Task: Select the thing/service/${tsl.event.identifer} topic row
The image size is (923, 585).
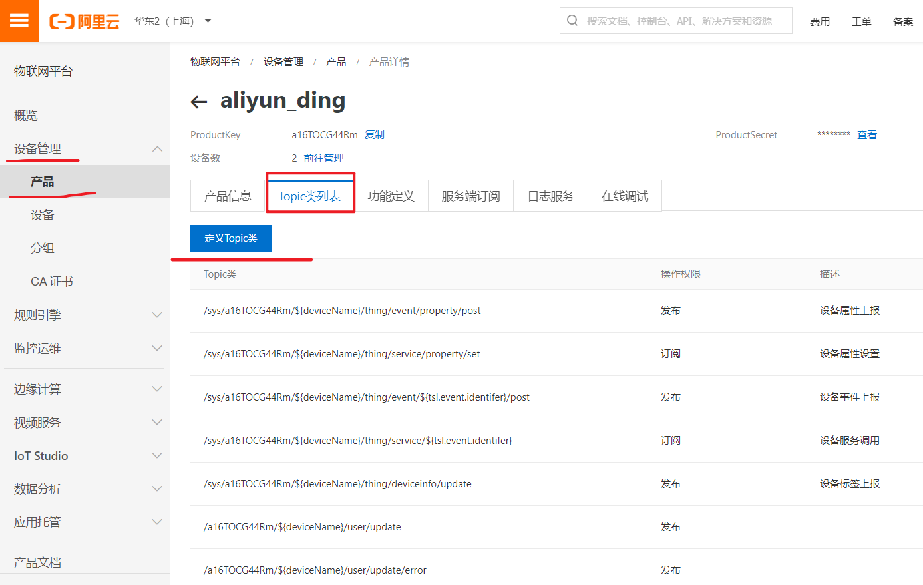Action: [556, 441]
